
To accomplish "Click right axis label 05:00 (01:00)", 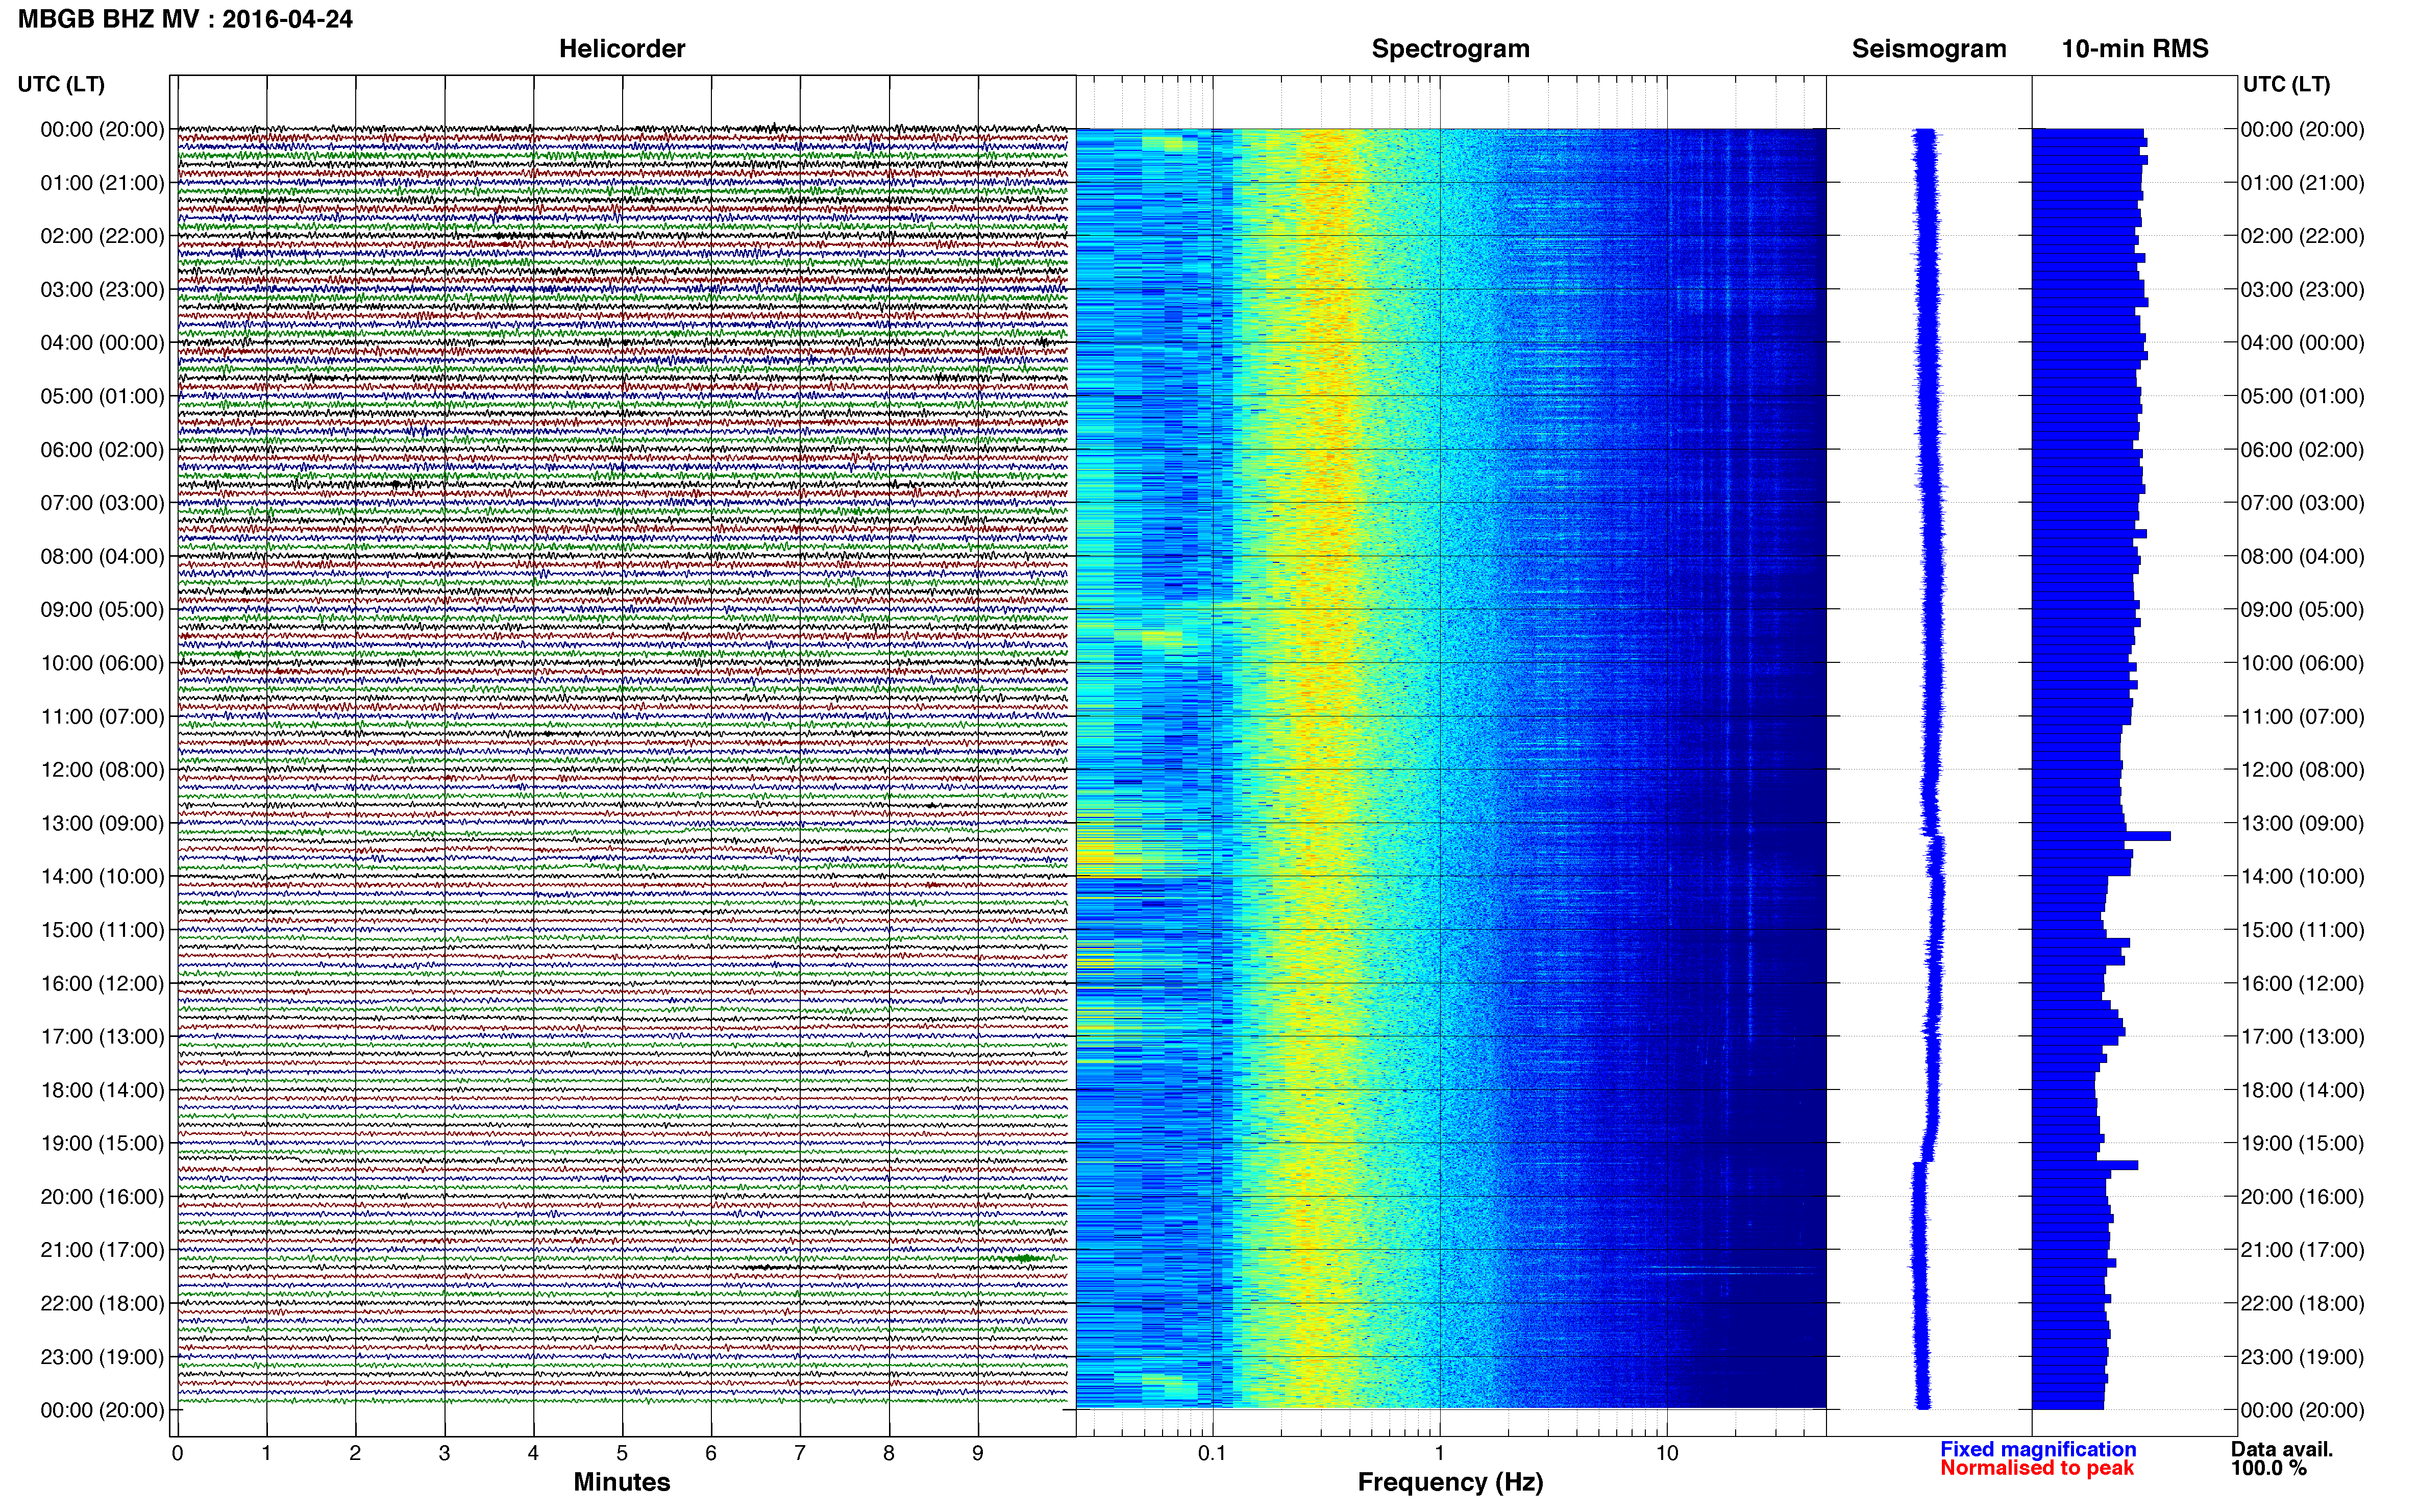I will (2302, 396).
